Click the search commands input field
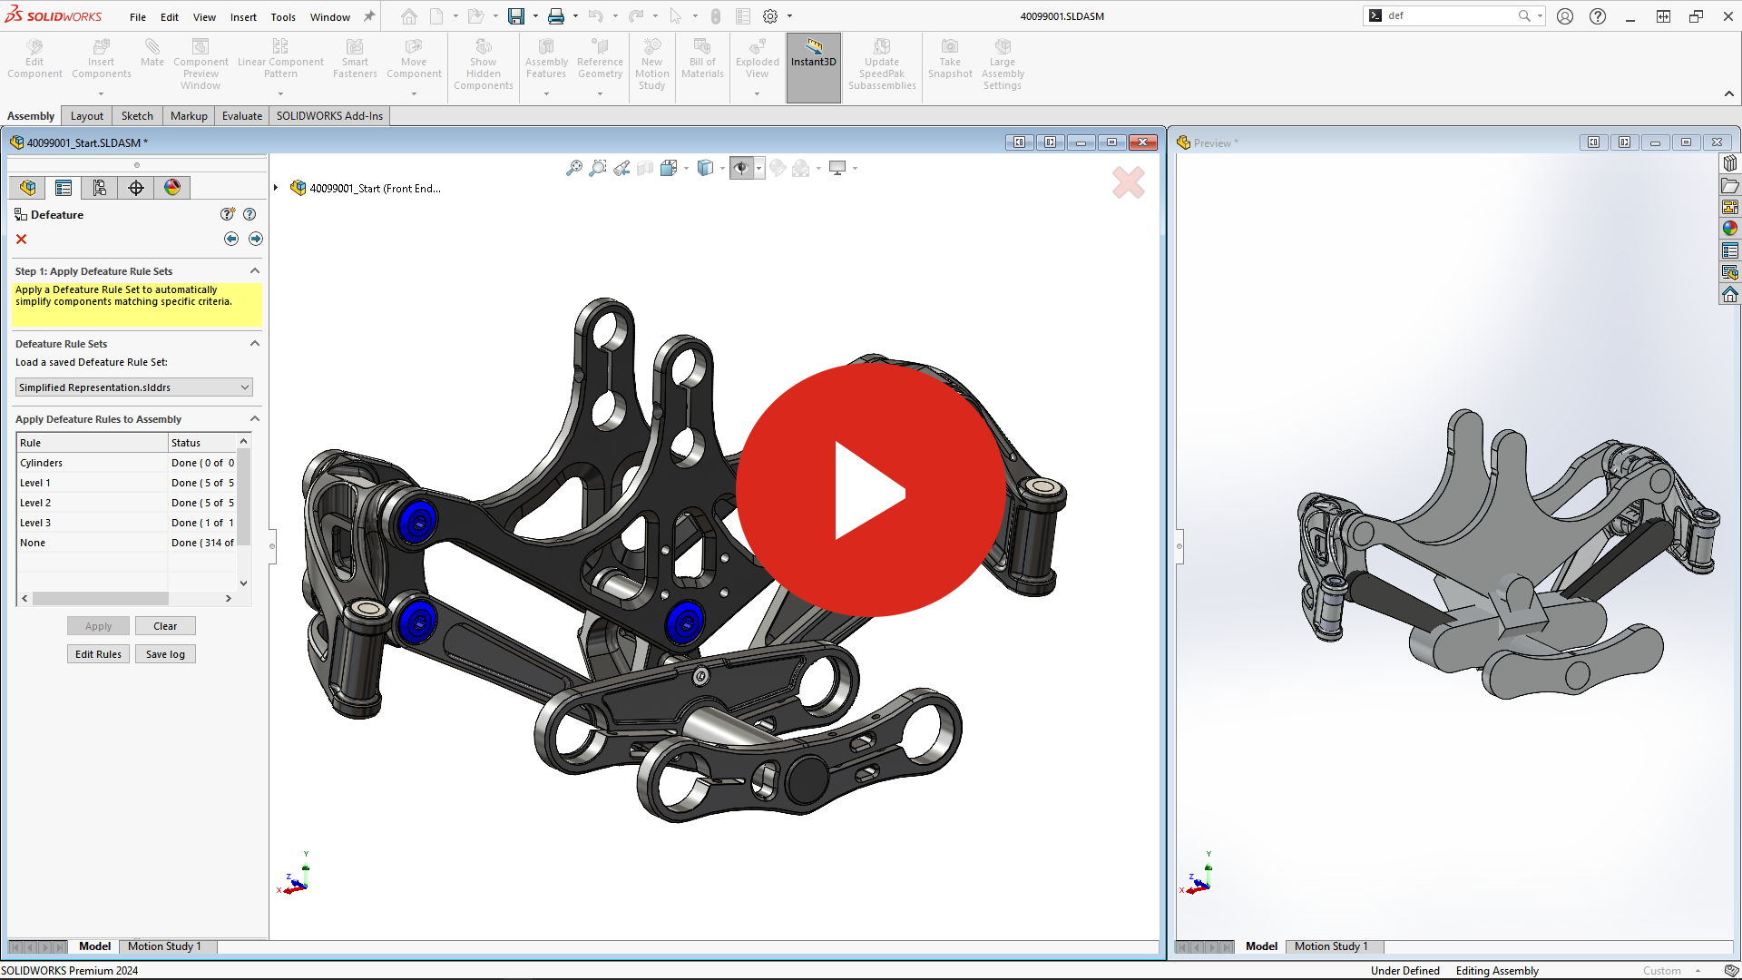This screenshot has width=1742, height=980. (1450, 16)
